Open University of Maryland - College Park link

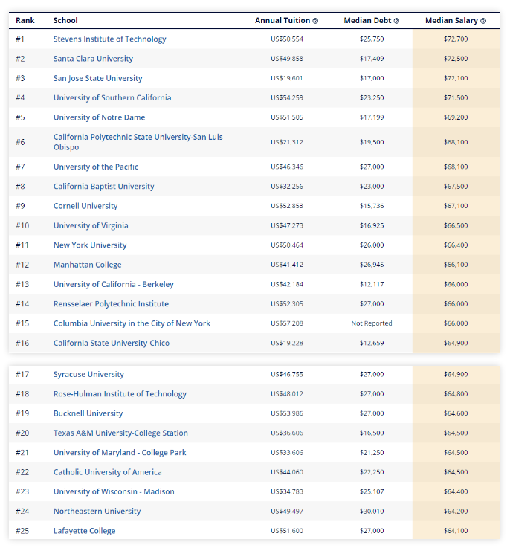[x=120, y=453]
